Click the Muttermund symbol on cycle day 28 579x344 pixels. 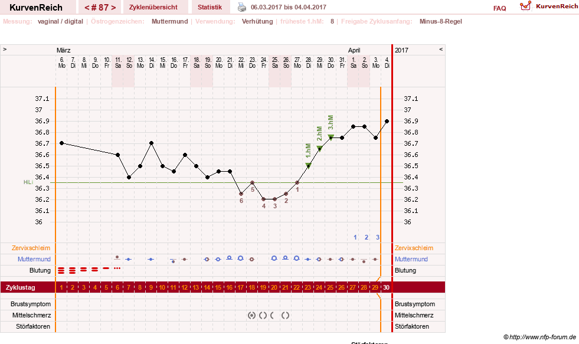tap(364, 261)
